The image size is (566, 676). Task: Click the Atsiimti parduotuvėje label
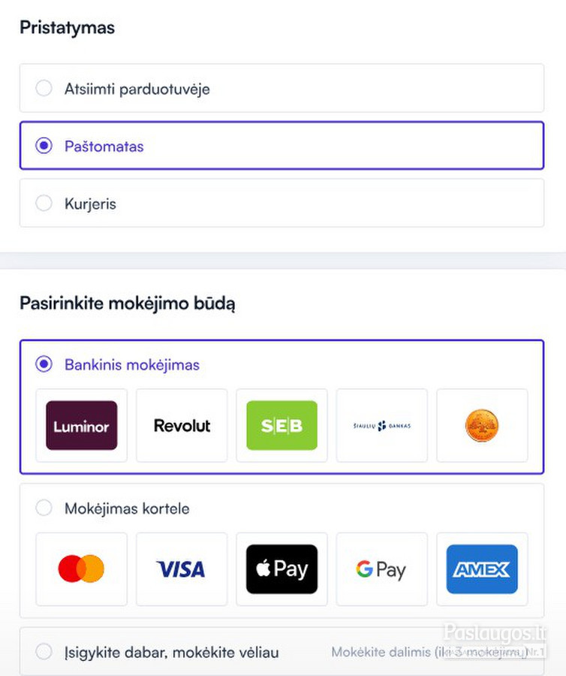click(x=137, y=89)
